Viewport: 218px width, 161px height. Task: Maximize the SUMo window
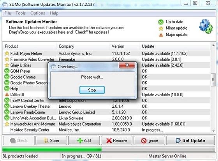click(195, 3)
